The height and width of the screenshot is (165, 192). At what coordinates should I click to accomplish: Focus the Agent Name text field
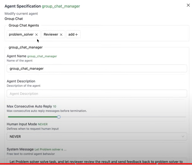97,68
